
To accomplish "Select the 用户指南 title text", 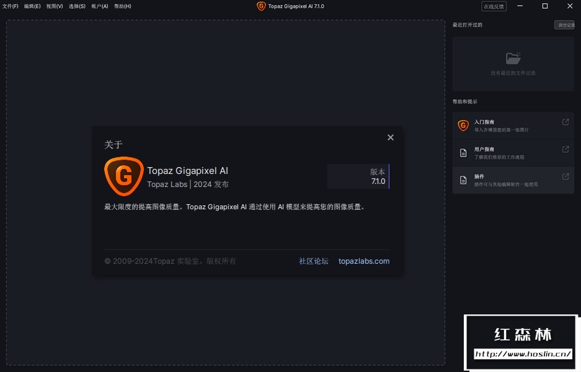I will (484, 149).
